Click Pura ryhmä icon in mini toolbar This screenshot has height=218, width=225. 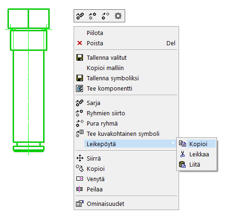pos(105,16)
